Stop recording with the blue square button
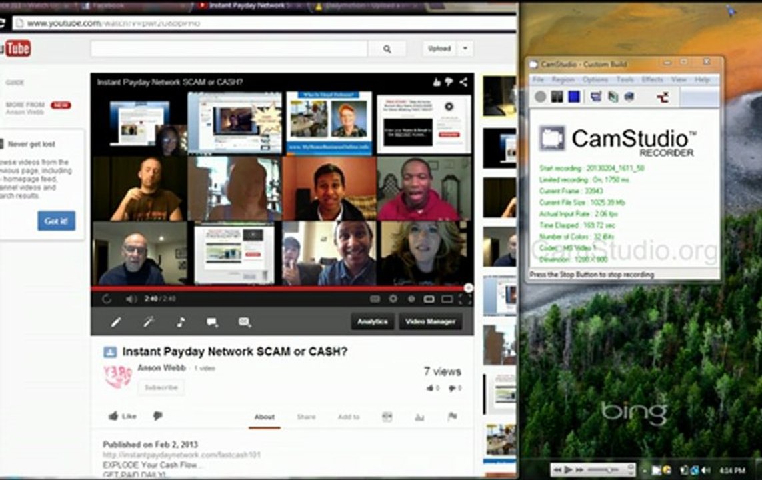The image size is (762, 480). click(x=574, y=97)
